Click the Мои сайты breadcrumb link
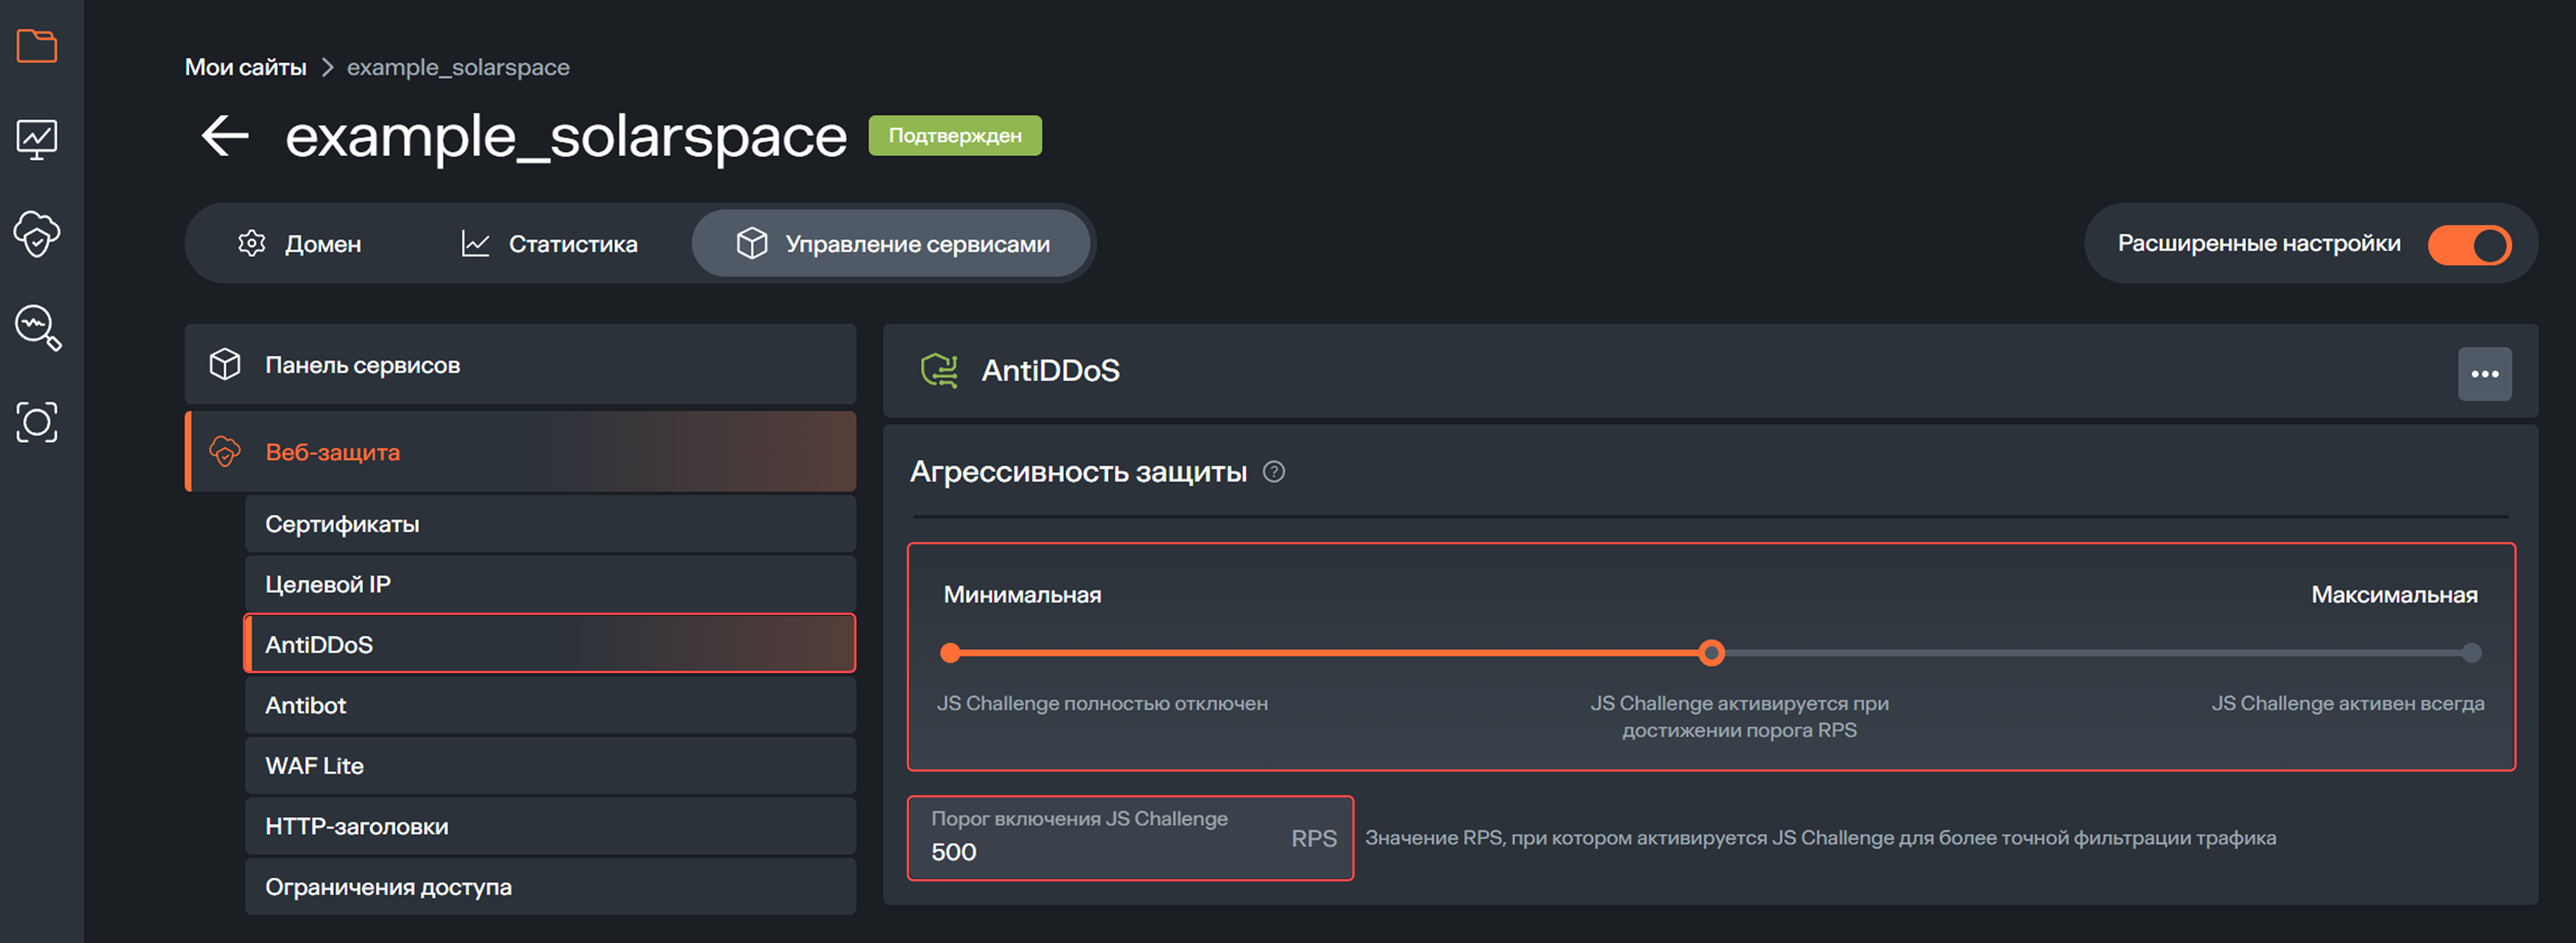Viewport: 2576px width, 943px height. pos(245,67)
